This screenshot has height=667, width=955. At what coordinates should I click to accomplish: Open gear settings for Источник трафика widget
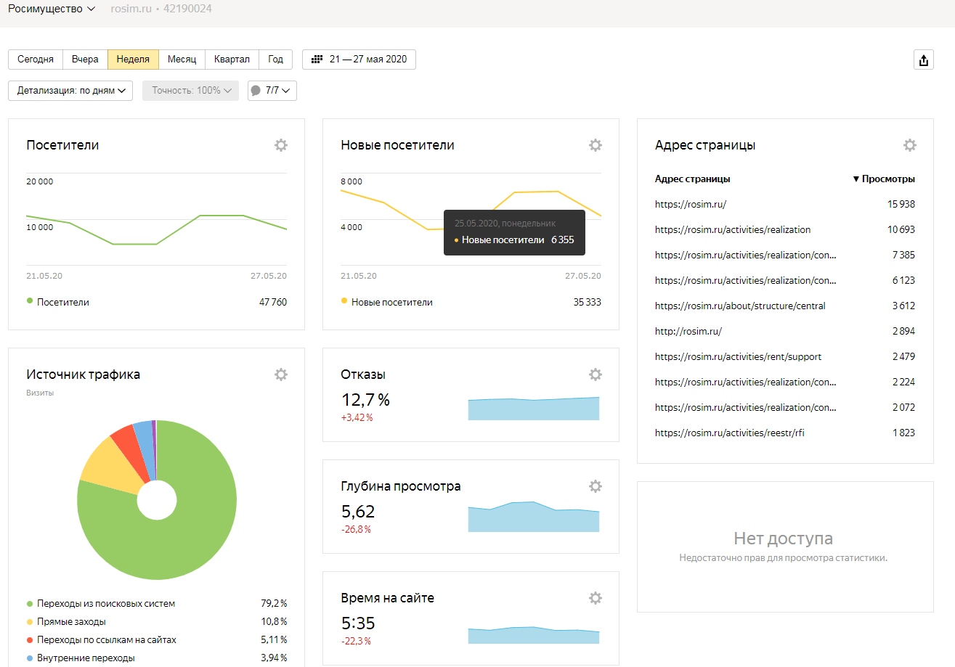pos(281,375)
